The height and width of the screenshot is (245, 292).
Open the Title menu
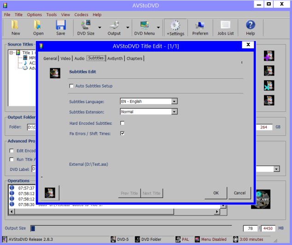18,15
